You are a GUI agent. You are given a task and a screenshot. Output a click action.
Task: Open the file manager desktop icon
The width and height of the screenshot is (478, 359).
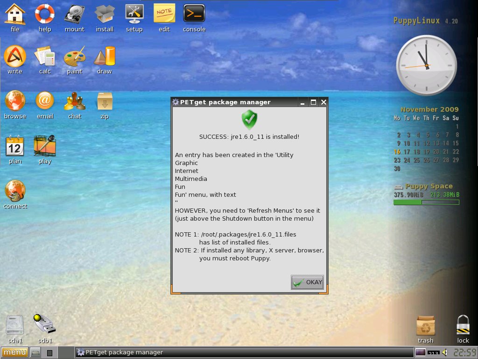[14, 14]
